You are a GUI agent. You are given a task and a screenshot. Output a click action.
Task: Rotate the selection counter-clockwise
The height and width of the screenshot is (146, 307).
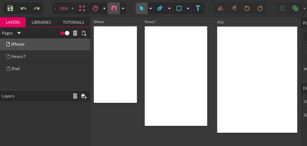(247, 8)
